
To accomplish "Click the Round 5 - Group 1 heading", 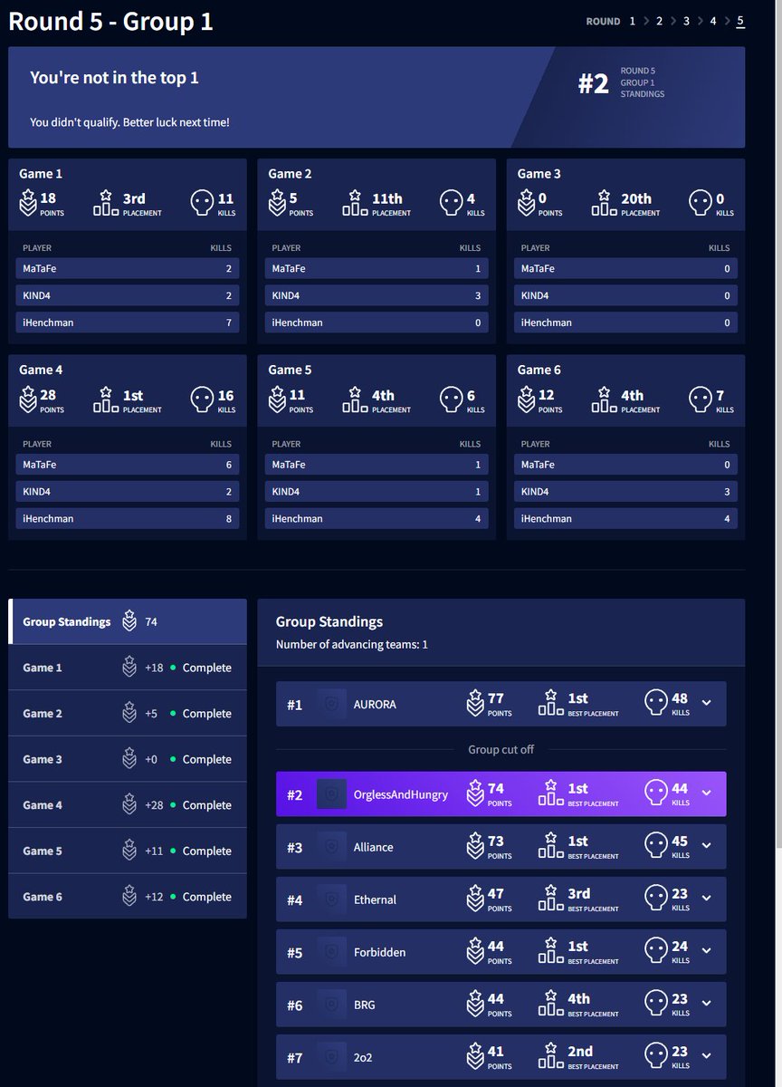I will point(111,21).
